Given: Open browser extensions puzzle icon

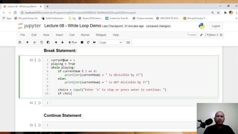Looking at the screenshot, I should pyautogui.click(x=225, y=13).
